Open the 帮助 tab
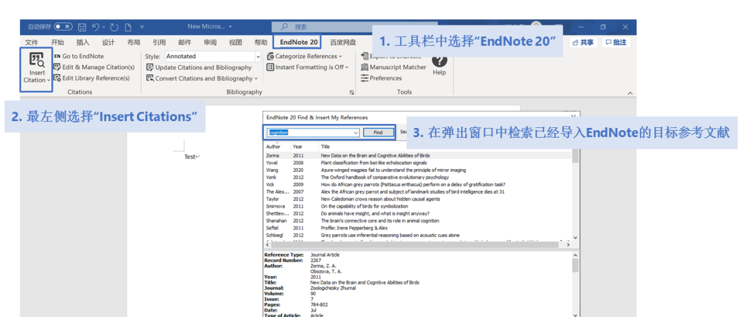The image size is (740, 317). coord(260,42)
